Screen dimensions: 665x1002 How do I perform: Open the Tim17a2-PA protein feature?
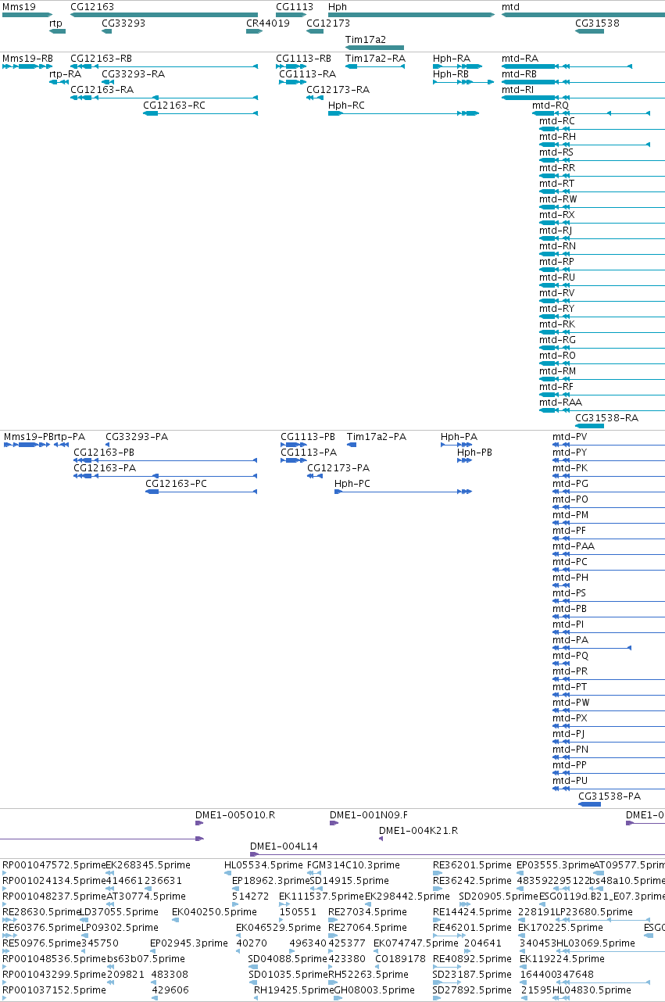pyautogui.click(x=352, y=445)
